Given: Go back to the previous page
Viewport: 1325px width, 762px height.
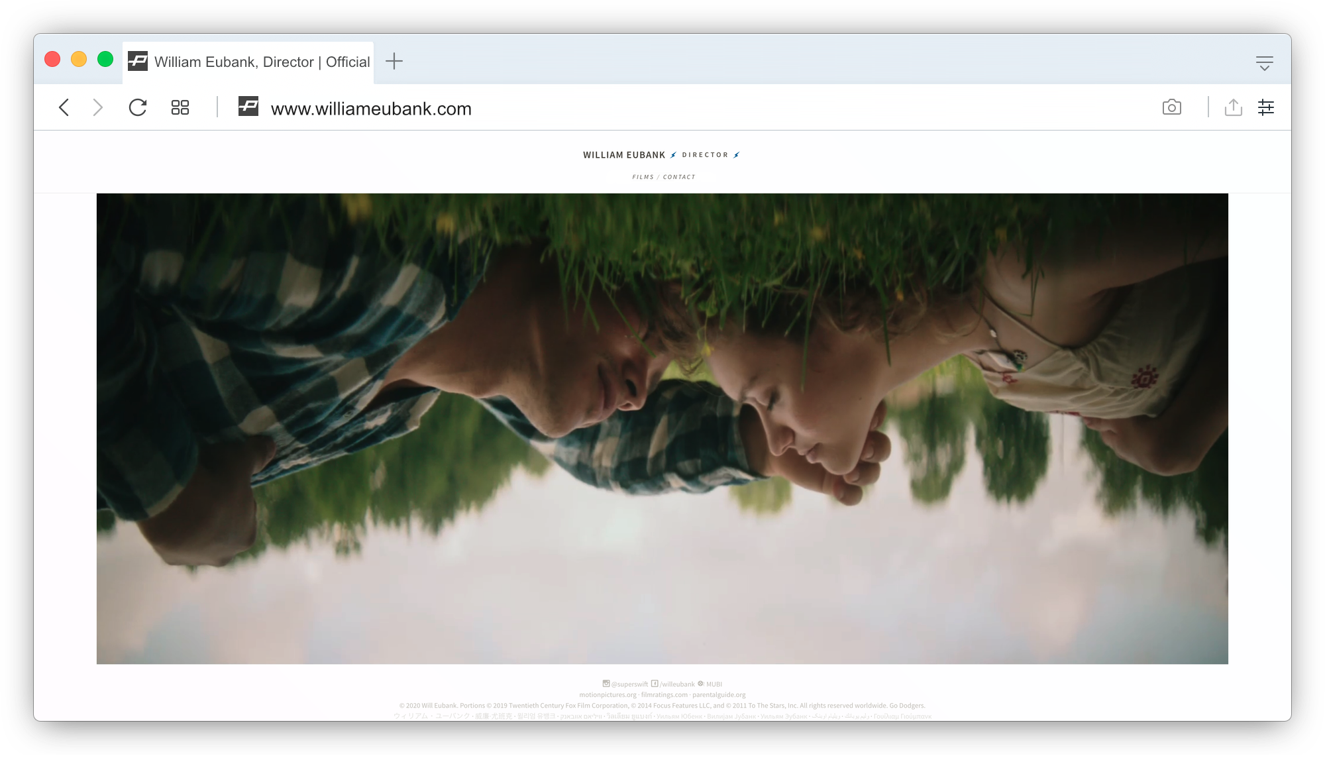Looking at the screenshot, I should 64,107.
